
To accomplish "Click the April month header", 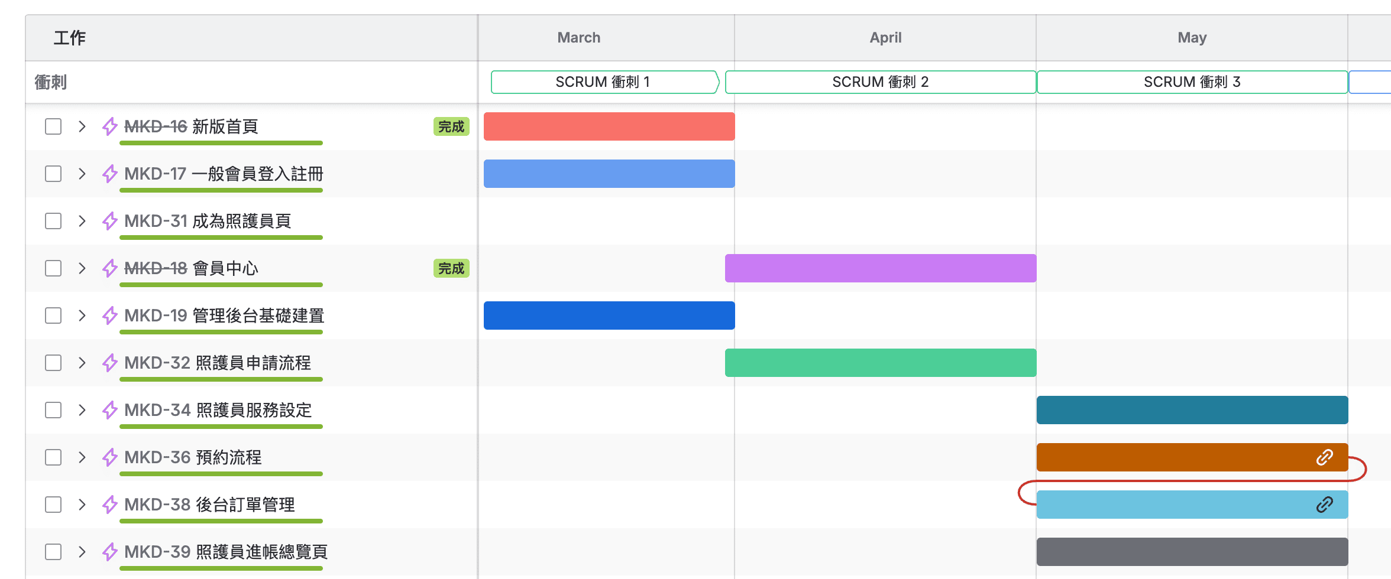I will point(885,38).
